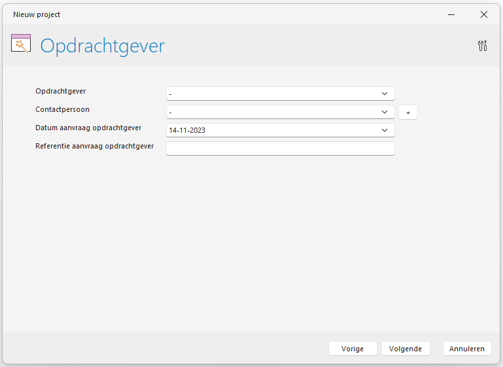Proceed with the Volgende button
The image size is (503, 367).
click(x=406, y=349)
